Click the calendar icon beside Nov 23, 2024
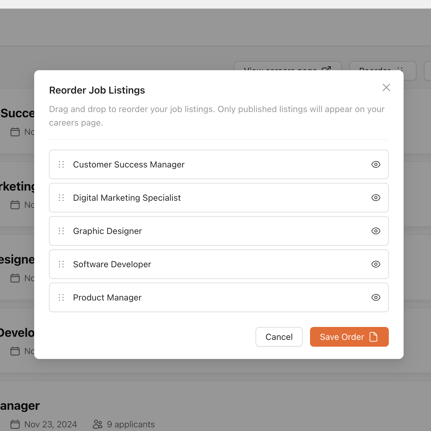Image resolution: width=431 pixels, height=431 pixels. [x=15, y=424]
